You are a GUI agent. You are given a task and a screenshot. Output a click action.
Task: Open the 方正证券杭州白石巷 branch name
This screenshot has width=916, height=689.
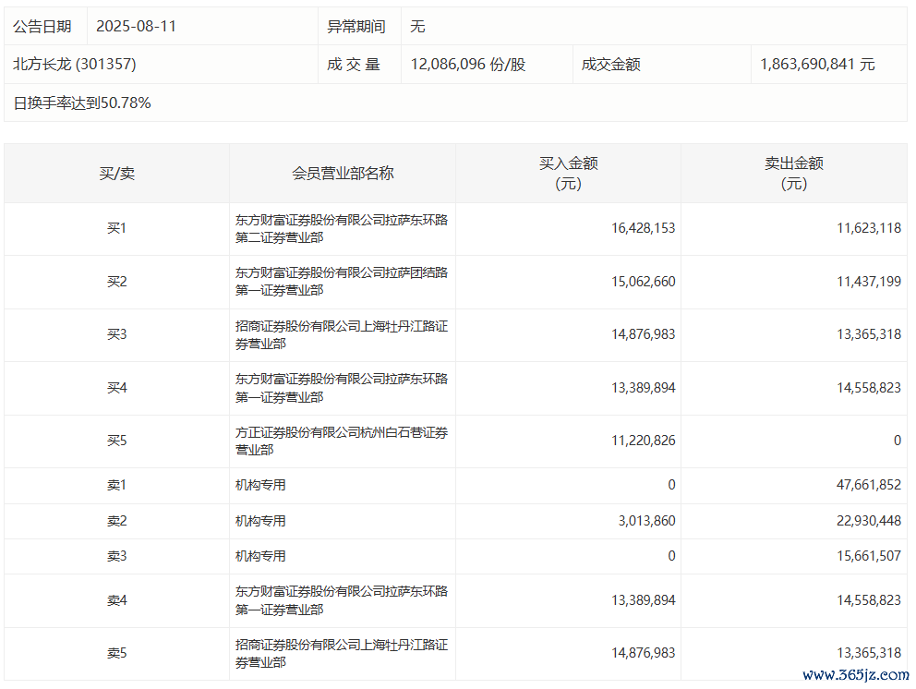342,441
